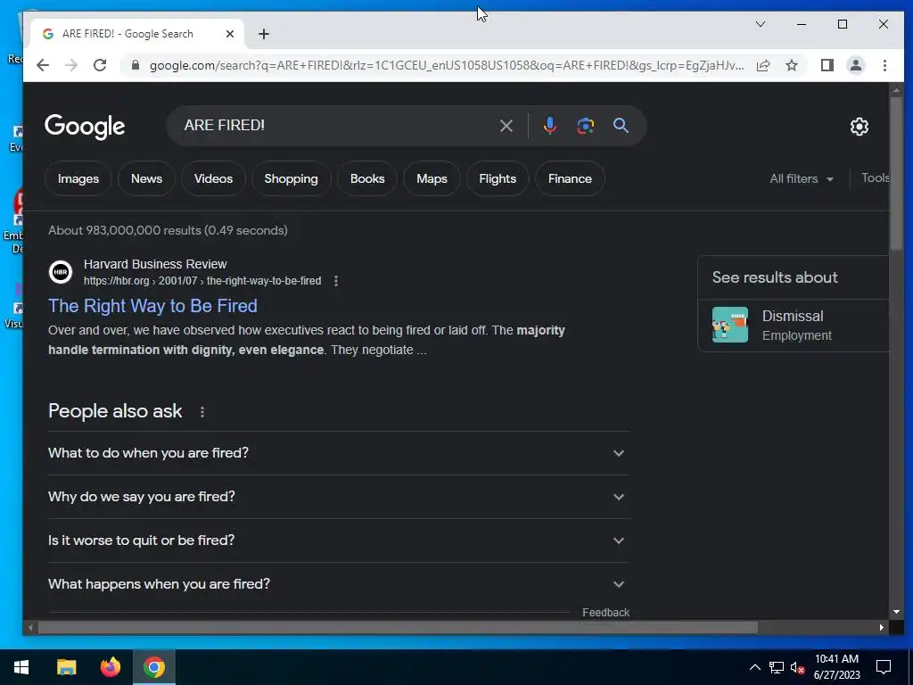This screenshot has width=913, height=685.
Task: Open the Chrome profile avatar
Action: pyautogui.click(x=856, y=65)
